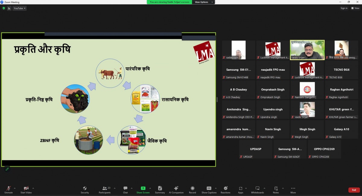This screenshot has height=196, width=362.
Task: Open Whiteboards
Action: 257,190
